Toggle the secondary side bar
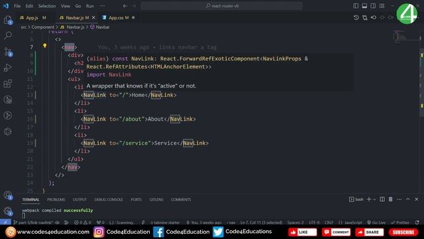This screenshot has height=239, width=424. 373,6
